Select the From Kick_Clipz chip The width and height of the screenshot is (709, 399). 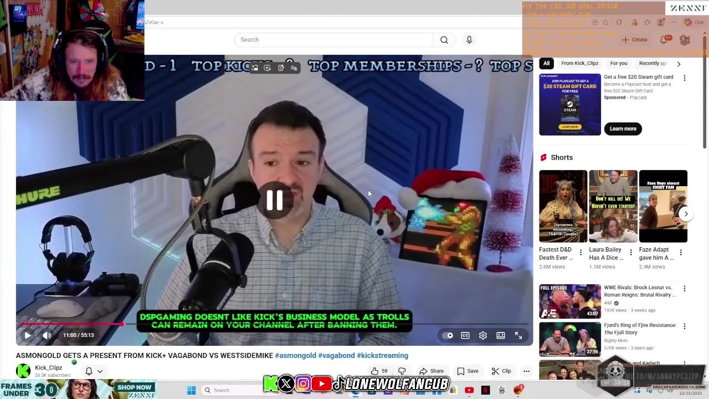(579, 63)
